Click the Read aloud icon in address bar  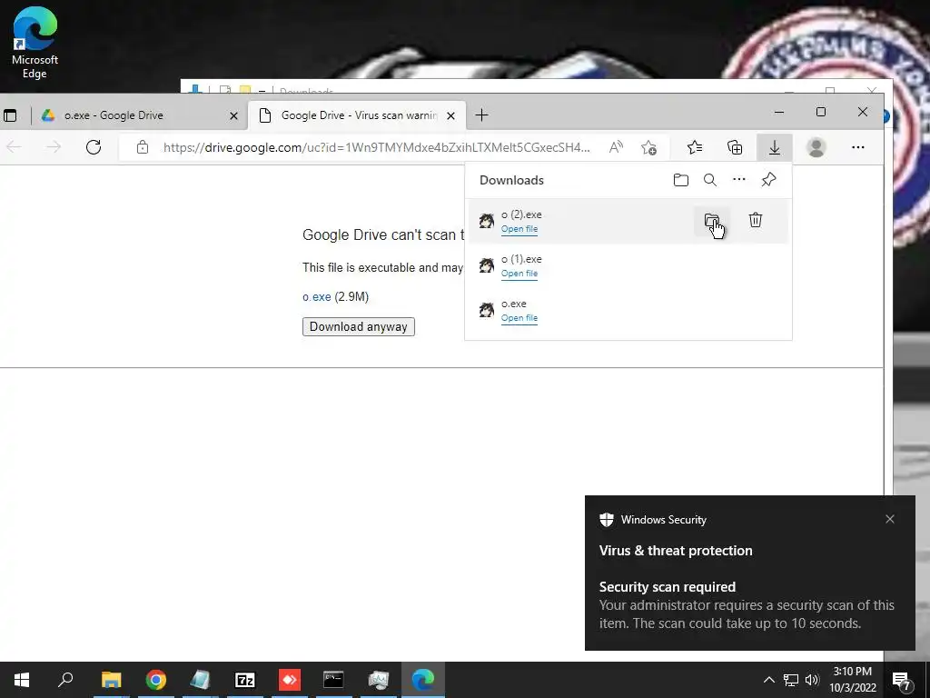click(x=617, y=147)
